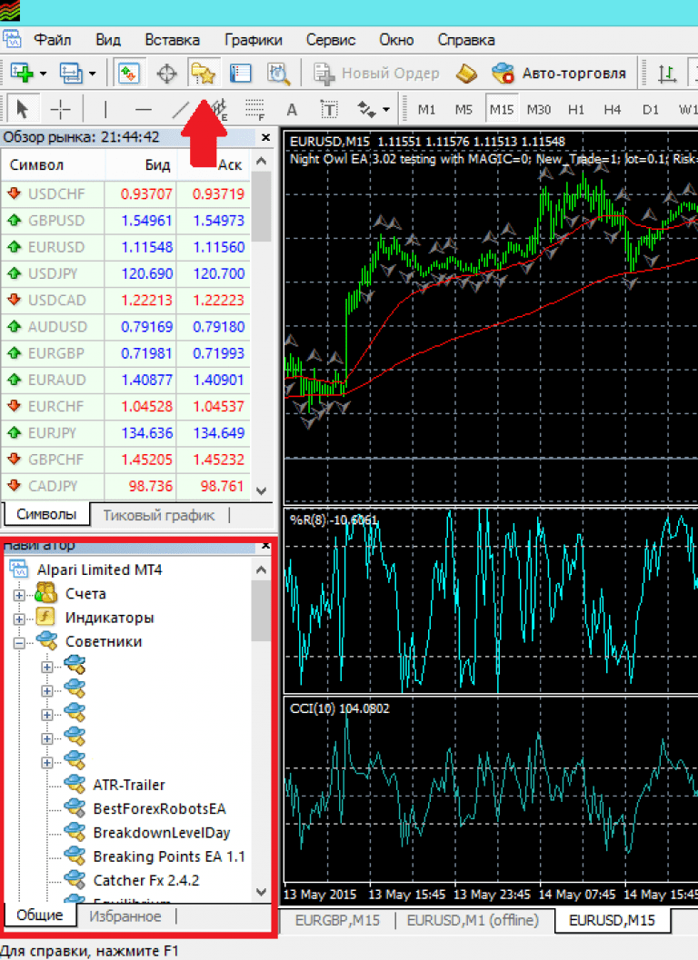698x960 pixels.
Task: Open the Вставка menu
Action: click(172, 40)
